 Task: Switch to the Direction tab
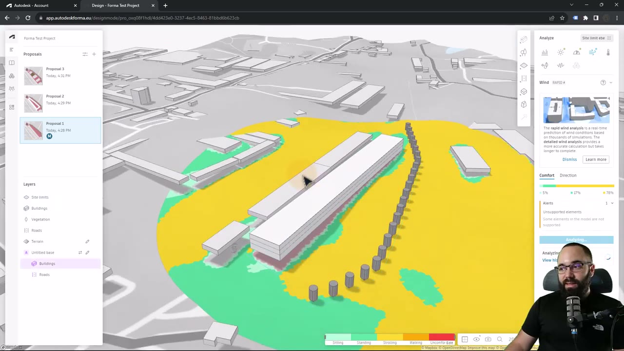568,175
